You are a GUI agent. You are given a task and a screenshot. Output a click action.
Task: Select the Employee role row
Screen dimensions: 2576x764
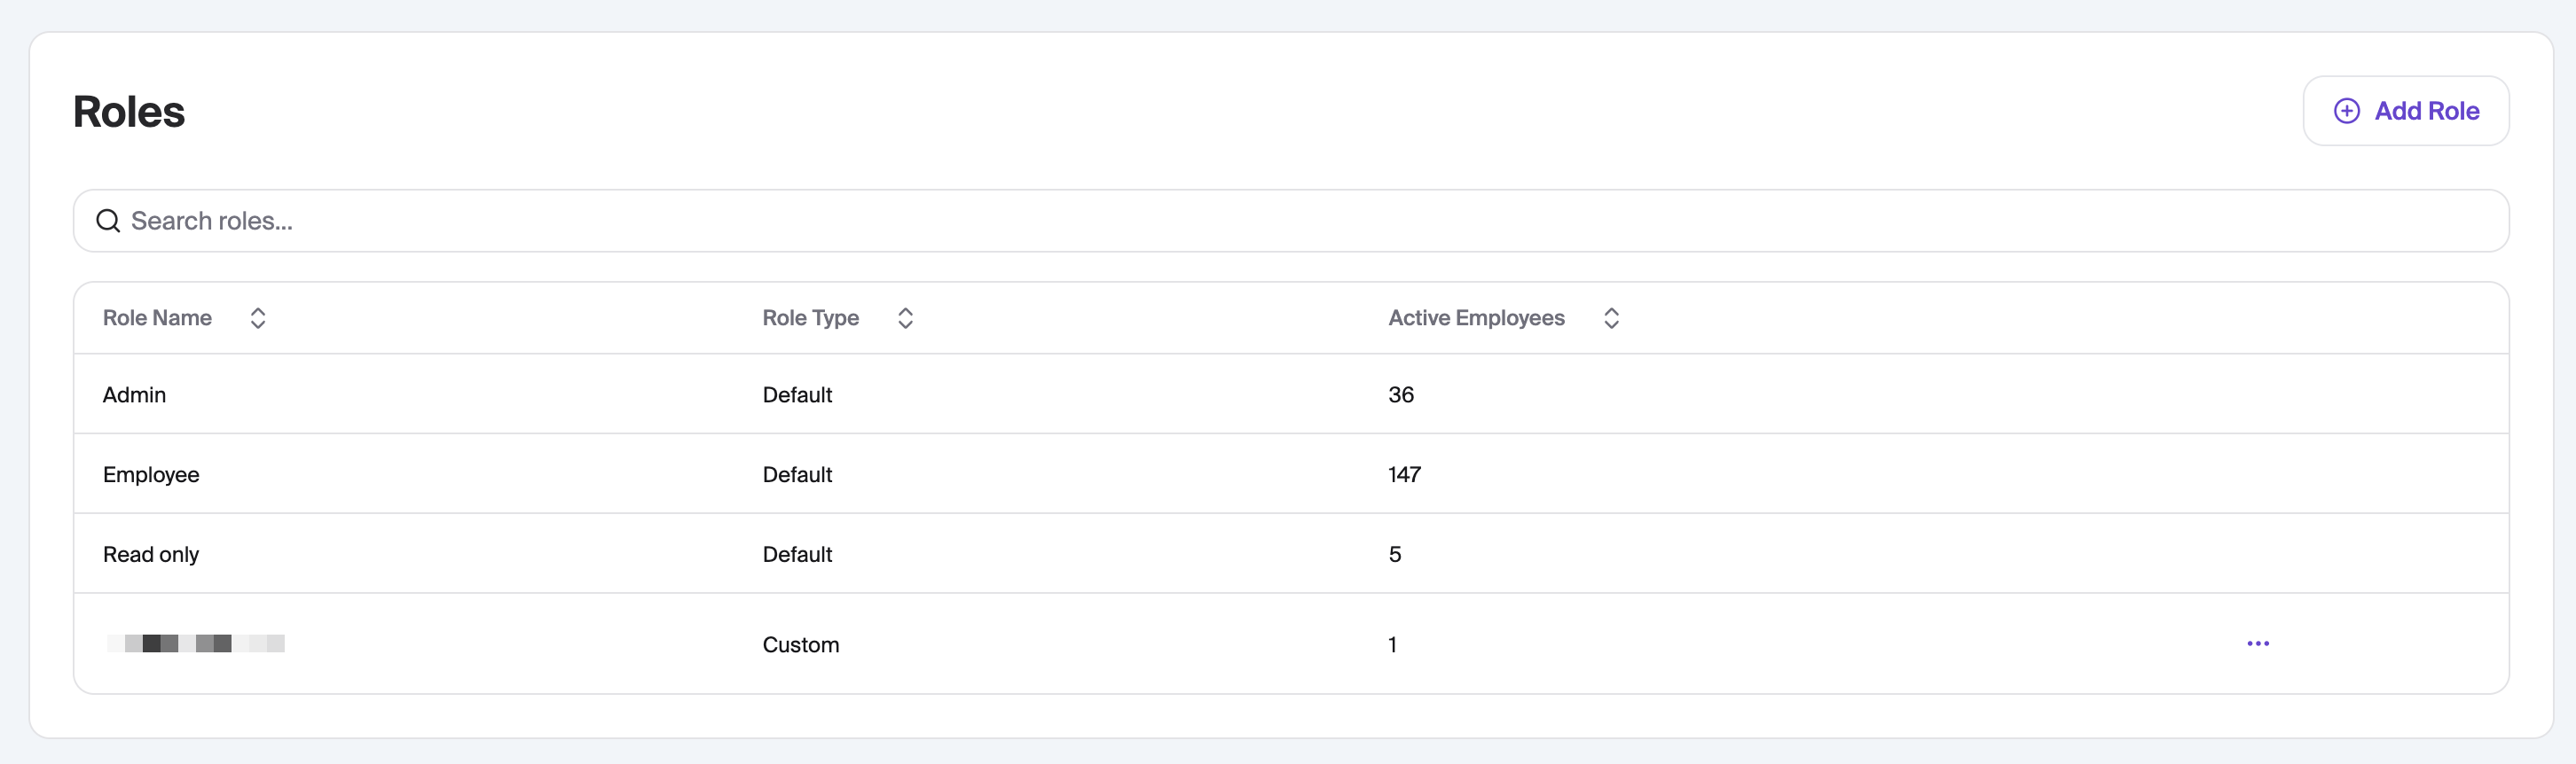pyautogui.click(x=151, y=474)
